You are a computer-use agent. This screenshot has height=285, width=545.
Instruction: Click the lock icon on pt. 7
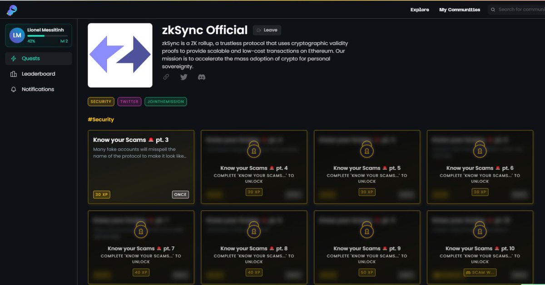click(141, 230)
